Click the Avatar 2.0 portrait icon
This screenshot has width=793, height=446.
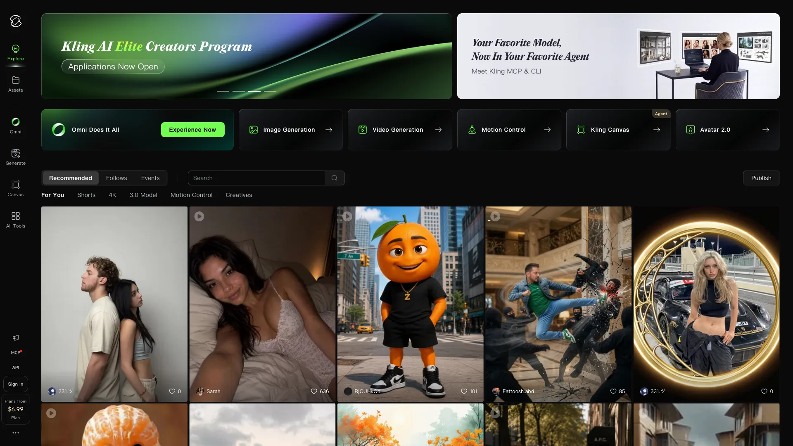pos(691,130)
